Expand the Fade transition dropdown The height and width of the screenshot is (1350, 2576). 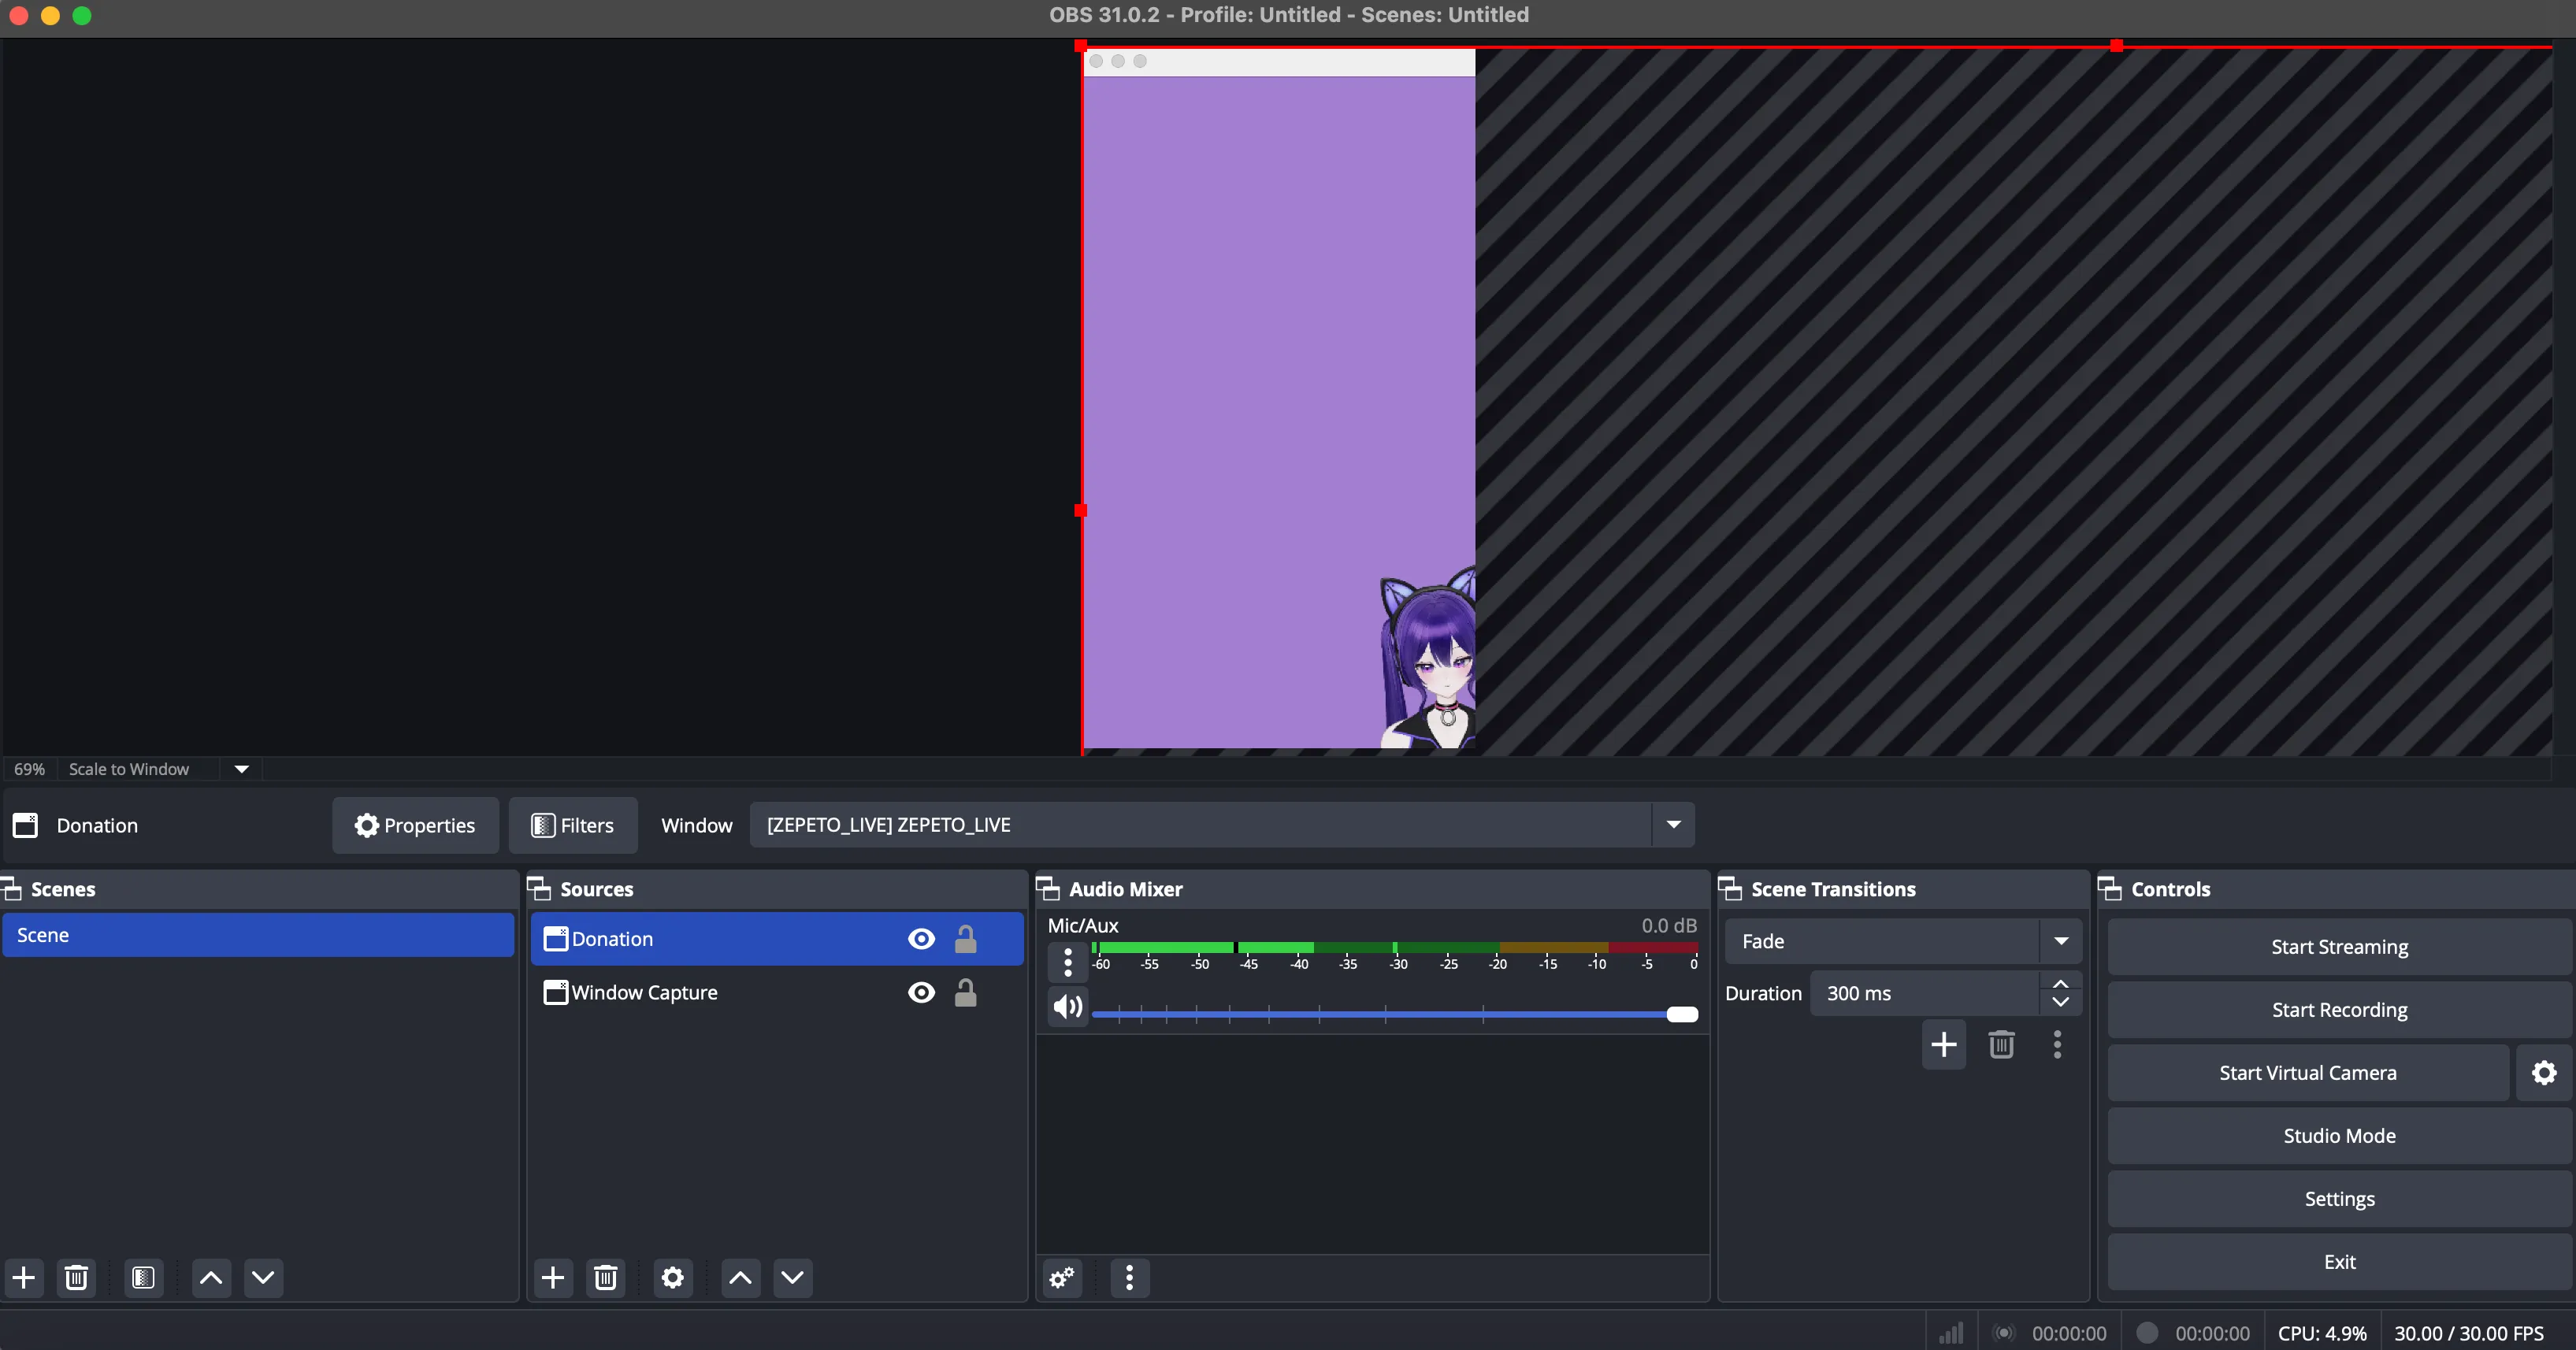tap(2061, 941)
